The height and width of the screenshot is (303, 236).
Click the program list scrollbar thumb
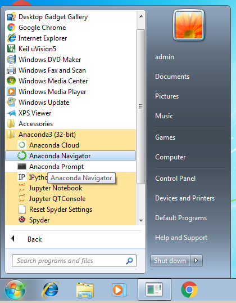coord(141,106)
